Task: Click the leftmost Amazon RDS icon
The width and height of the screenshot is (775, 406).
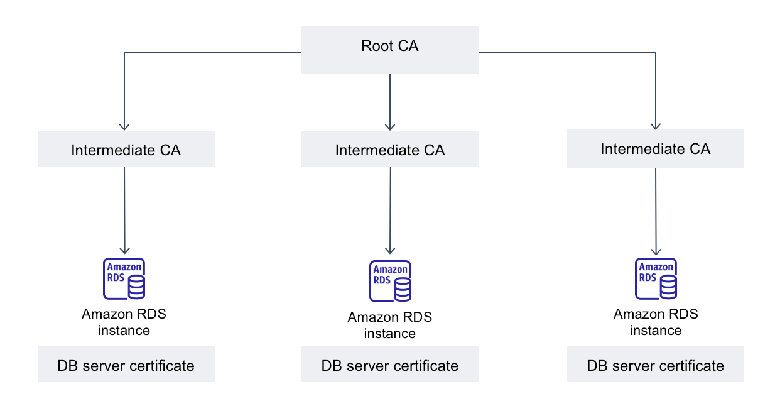Action: coord(124,278)
